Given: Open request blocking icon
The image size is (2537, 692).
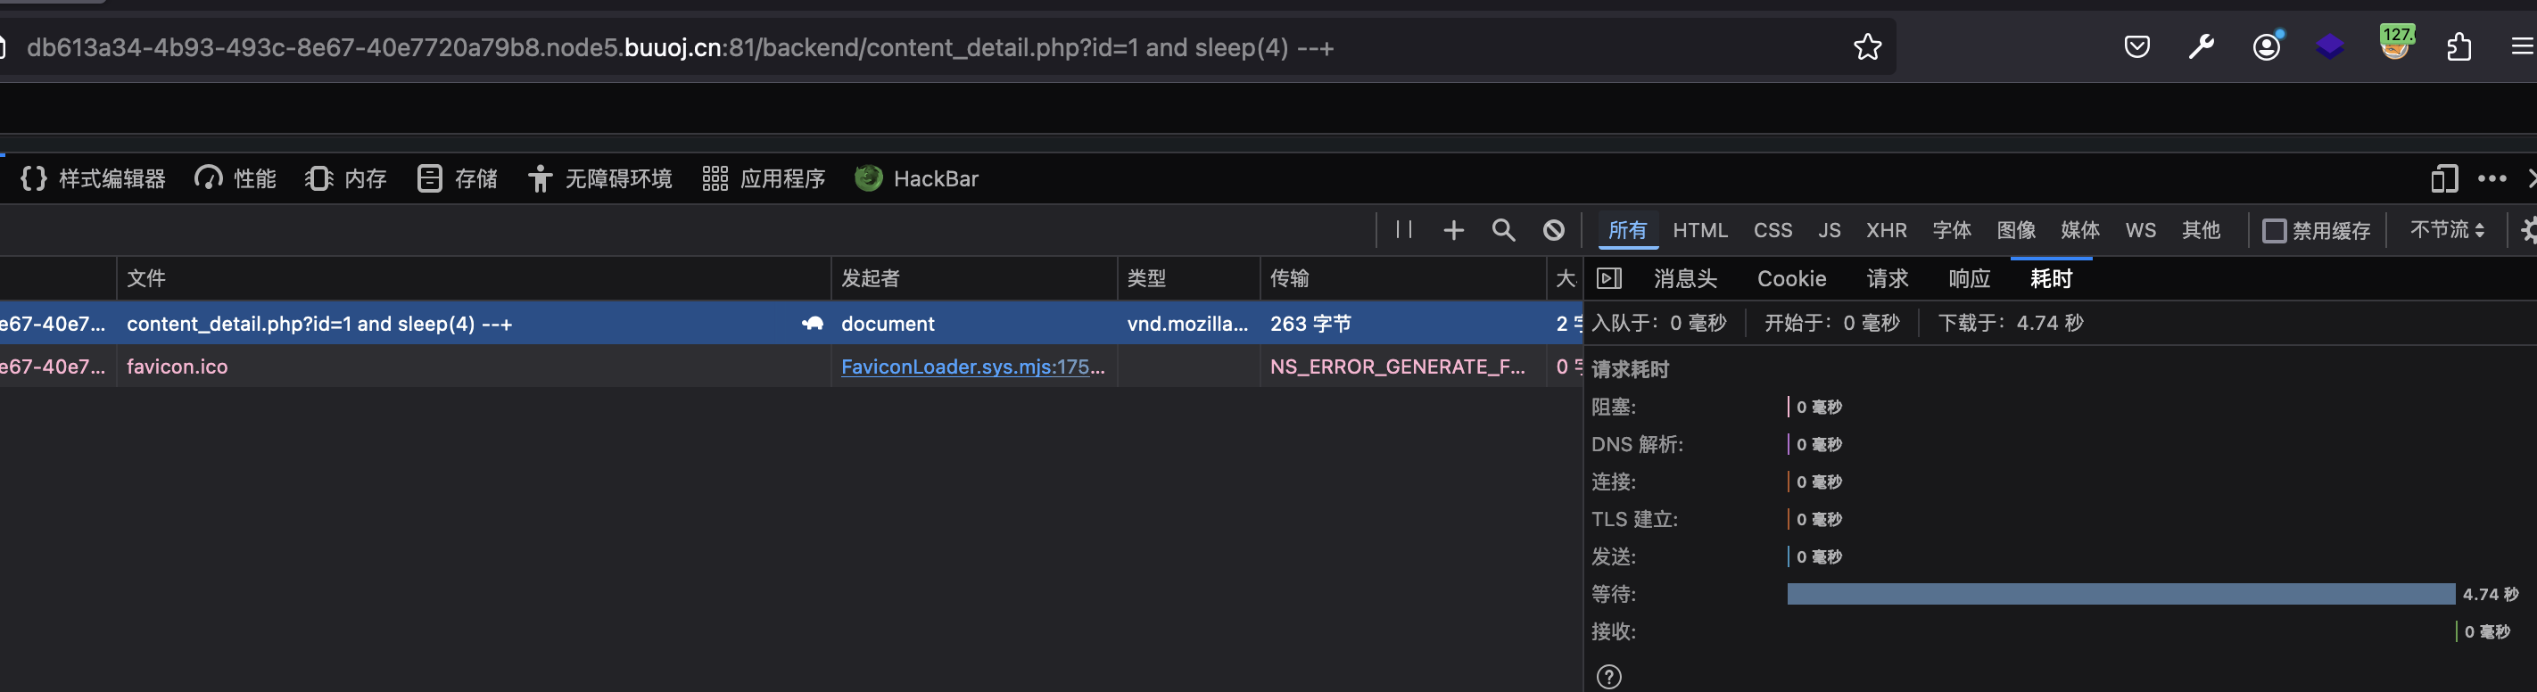Looking at the screenshot, I should 1553,230.
